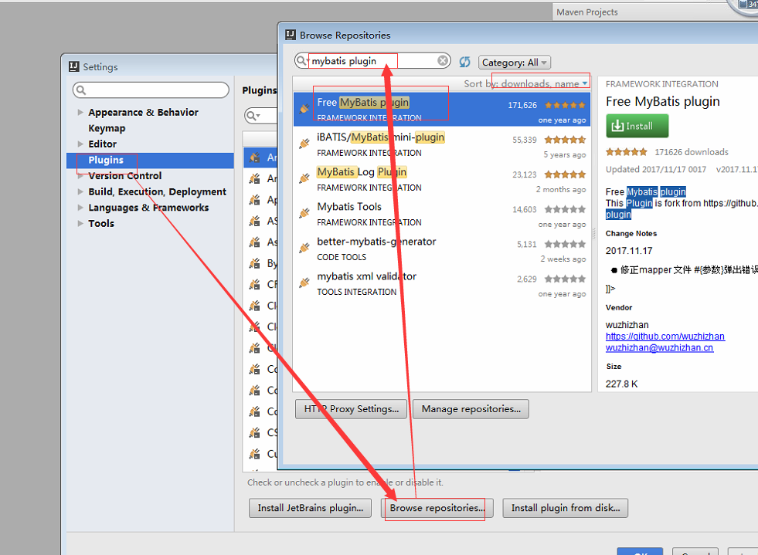Open the Sort by downloads, name dropdown

[x=525, y=83]
